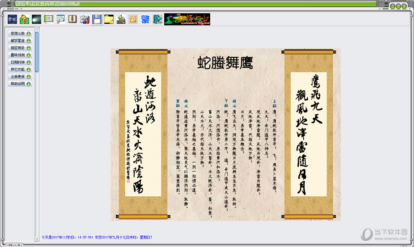
Task: Click the 超级记忆 banner image in toolbar
Action: (x=187, y=19)
